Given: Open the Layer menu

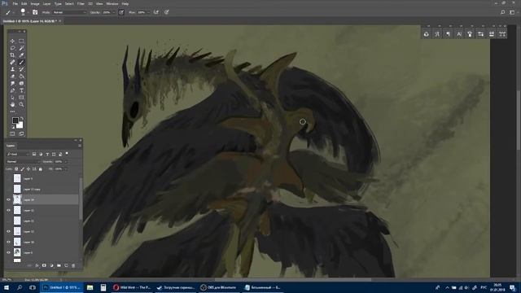Looking at the screenshot, I should pyautogui.click(x=47, y=3).
